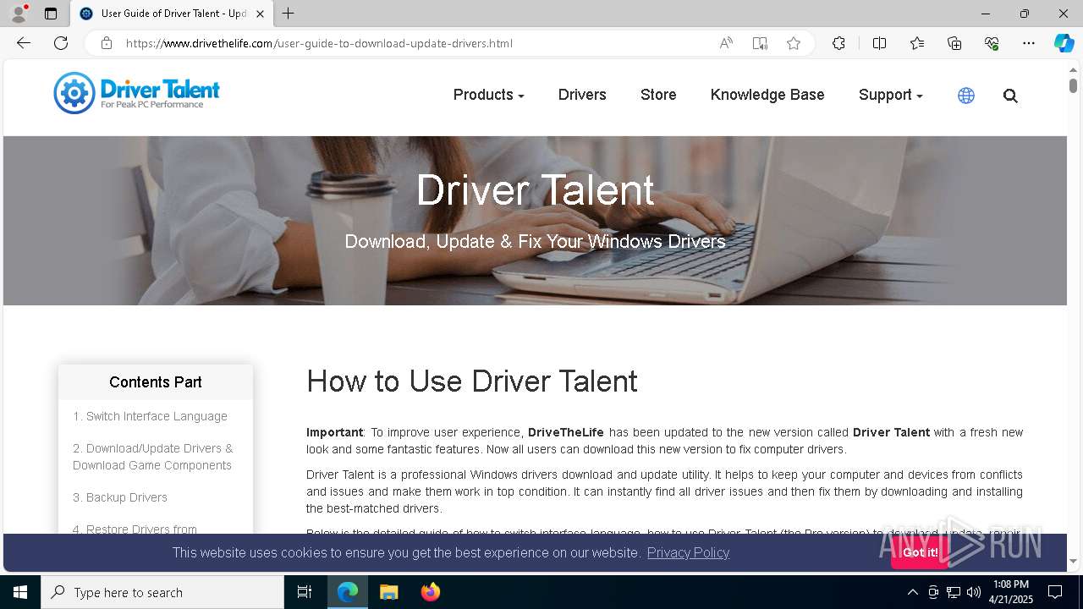Click the taskbar search box
Image resolution: width=1083 pixels, height=609 pixels.
point(162,592)
